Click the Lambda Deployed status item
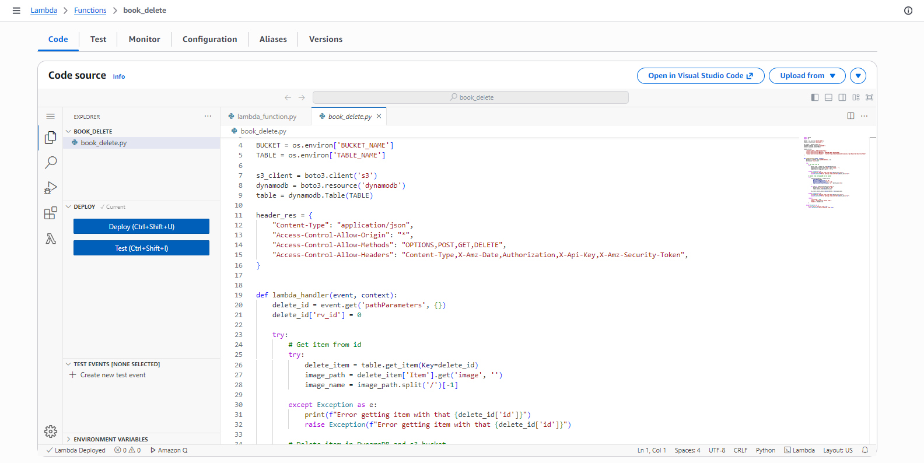This screenshot has height=463, width=924. coord(76,450)
